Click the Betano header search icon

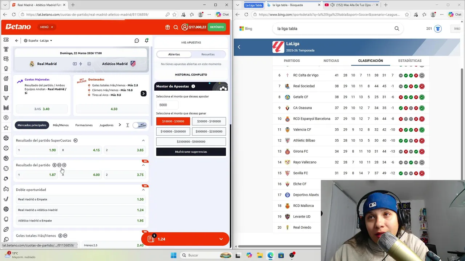click(176, 27)
